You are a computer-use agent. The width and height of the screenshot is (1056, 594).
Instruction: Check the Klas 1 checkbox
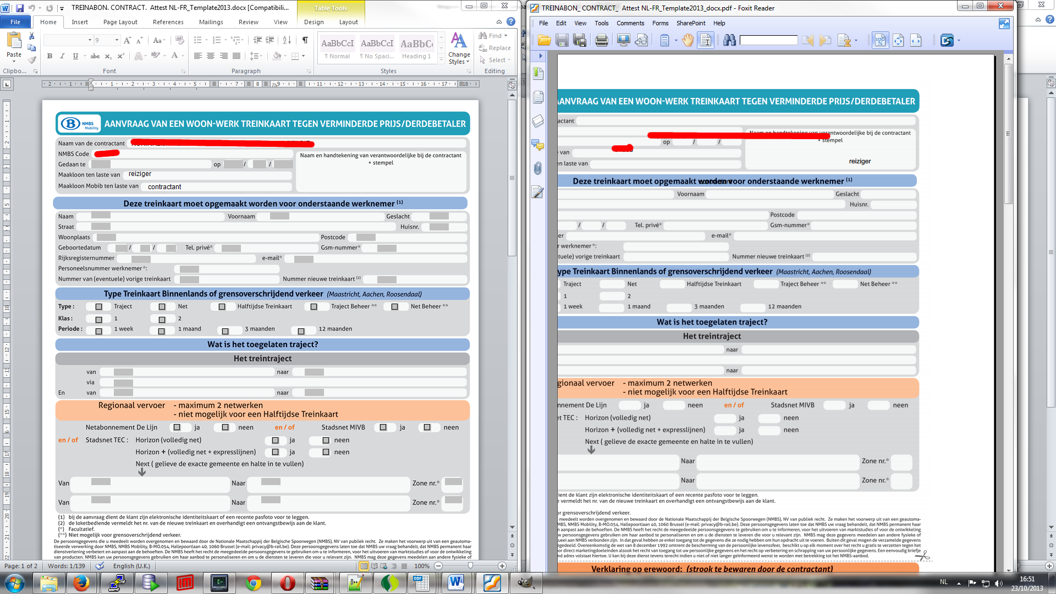tap(99, 320)
